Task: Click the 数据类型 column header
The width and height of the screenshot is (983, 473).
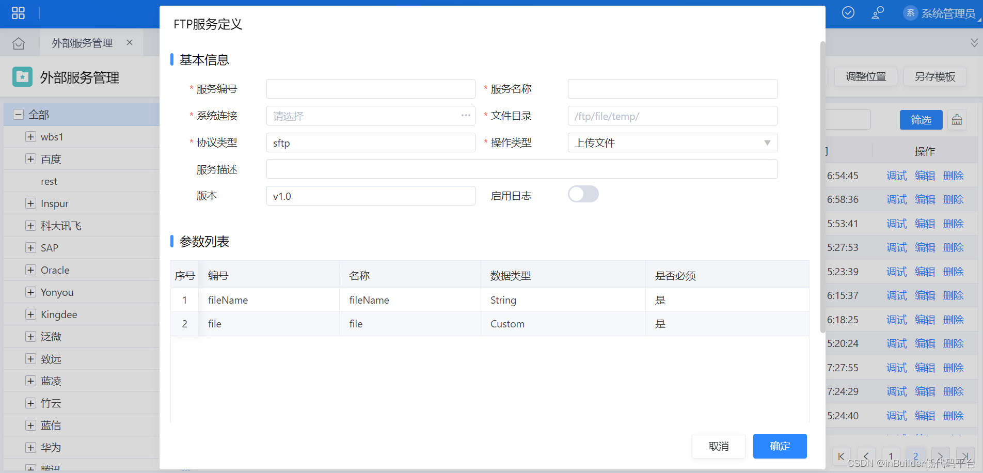Action: 563,276
